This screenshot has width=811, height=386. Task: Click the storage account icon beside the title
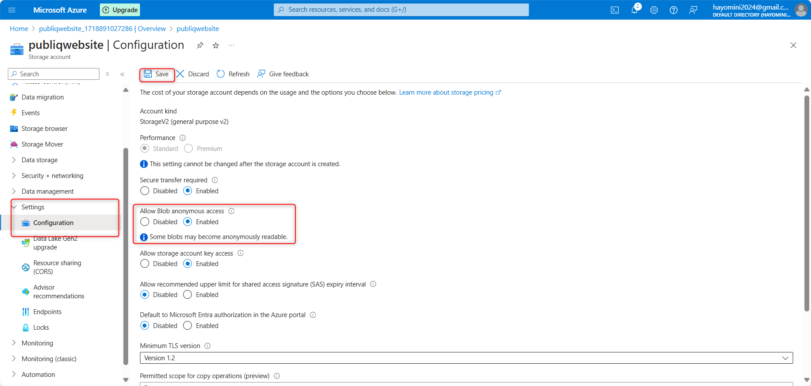(17, 49)
